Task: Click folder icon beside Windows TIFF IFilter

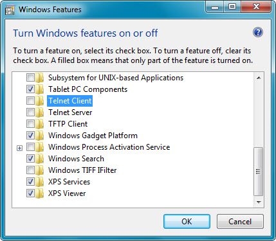Action: tap(40, 170)
